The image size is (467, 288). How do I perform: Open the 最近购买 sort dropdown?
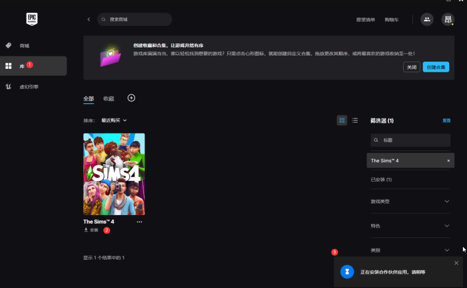pyautogui.click(x=114, y=120)
